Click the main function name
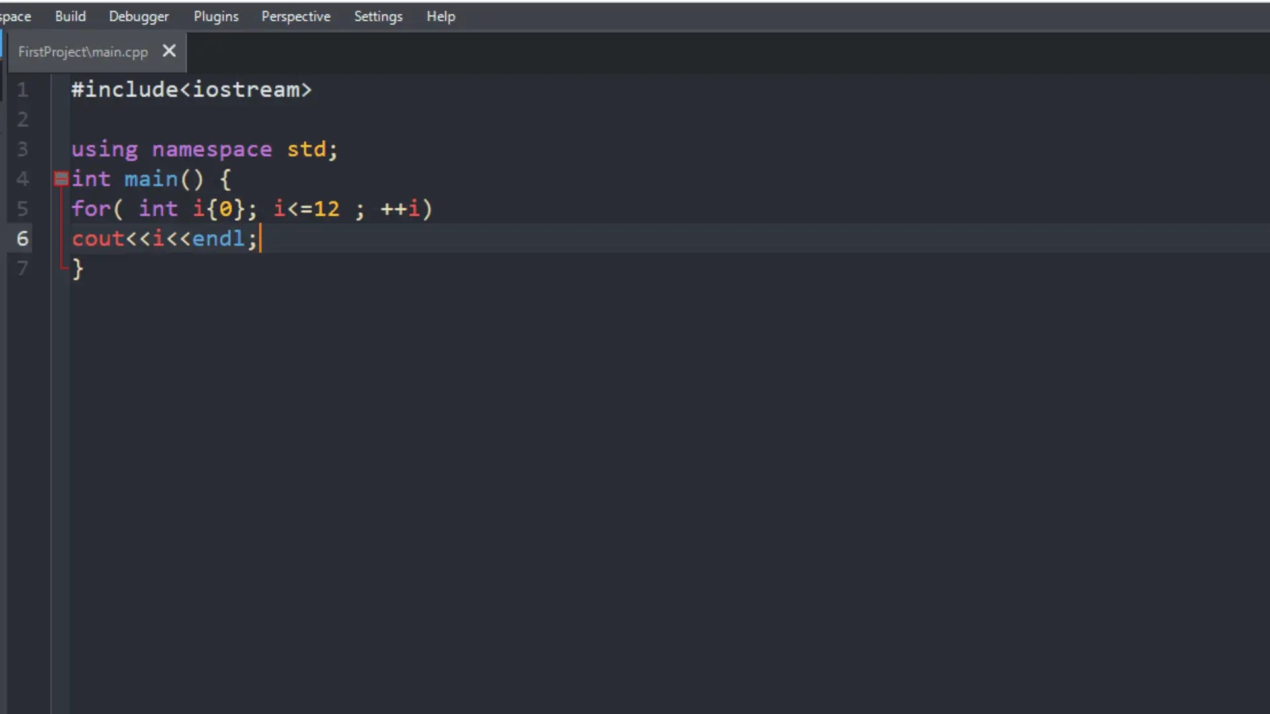 [x=151, y=179]
